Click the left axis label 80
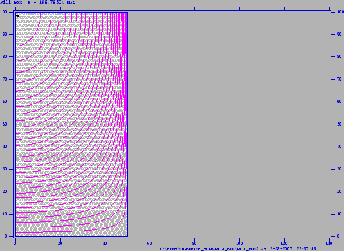 pos(5,56)
